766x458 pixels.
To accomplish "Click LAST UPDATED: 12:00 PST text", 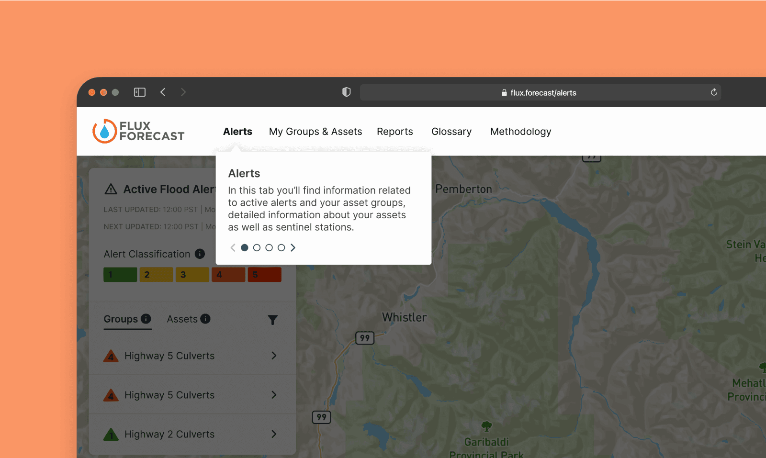I will tap(151, 210).
